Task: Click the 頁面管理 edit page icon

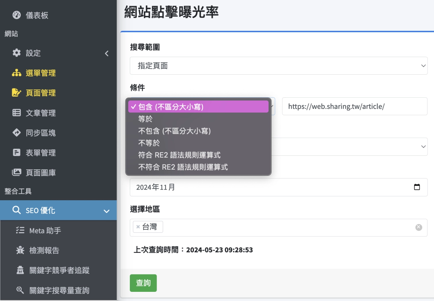Action: point(16,93)
